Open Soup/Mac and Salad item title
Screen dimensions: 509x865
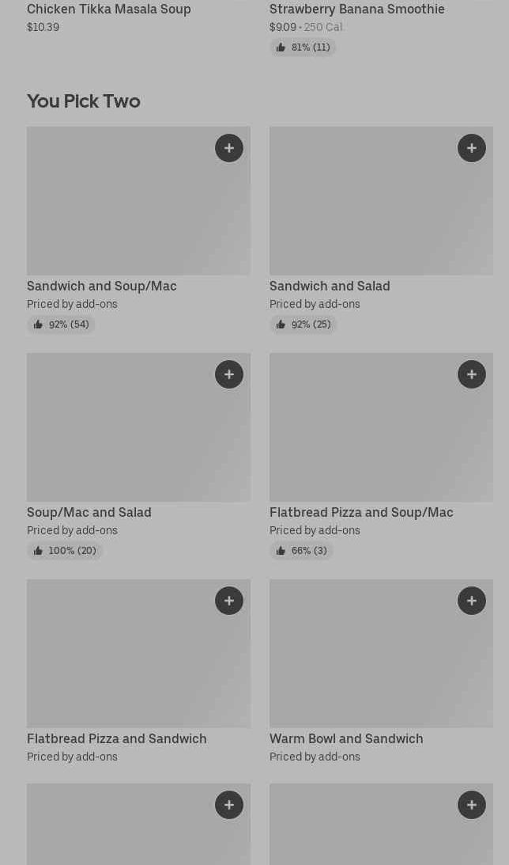click(89, 512)
